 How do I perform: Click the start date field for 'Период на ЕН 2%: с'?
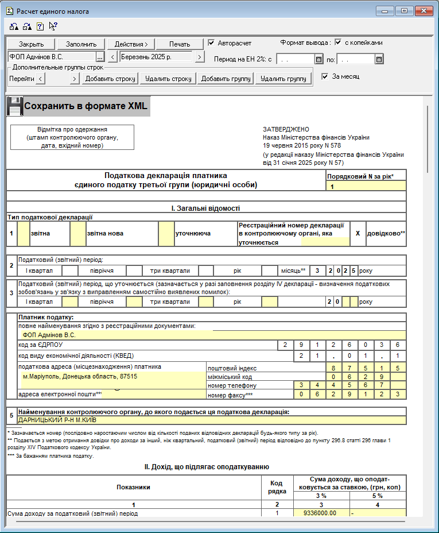pos(296,60)
